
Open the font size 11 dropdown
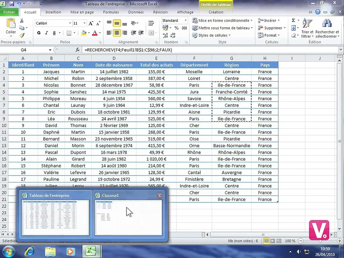click(x=84, y=23)
